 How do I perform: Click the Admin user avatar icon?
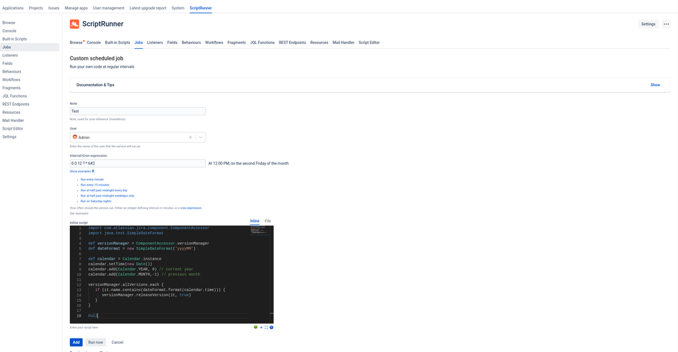(75, 137)
